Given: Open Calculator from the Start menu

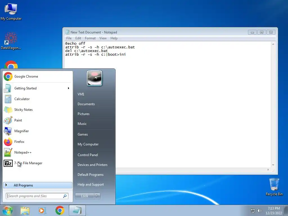Looking at the screenshot, I should click(x=38, y=99).
